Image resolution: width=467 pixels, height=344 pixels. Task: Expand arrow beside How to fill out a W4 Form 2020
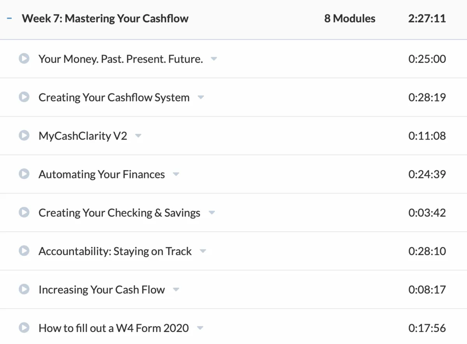click(x=200, y=328)
